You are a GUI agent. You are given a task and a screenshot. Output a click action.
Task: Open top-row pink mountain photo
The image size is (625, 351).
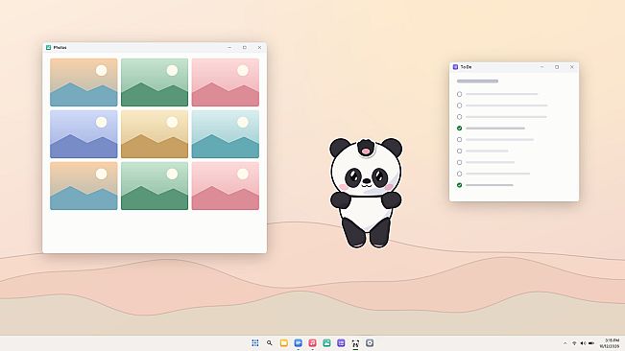(226, 82)
